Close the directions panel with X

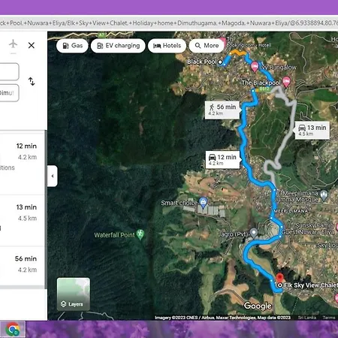(32, 45)
